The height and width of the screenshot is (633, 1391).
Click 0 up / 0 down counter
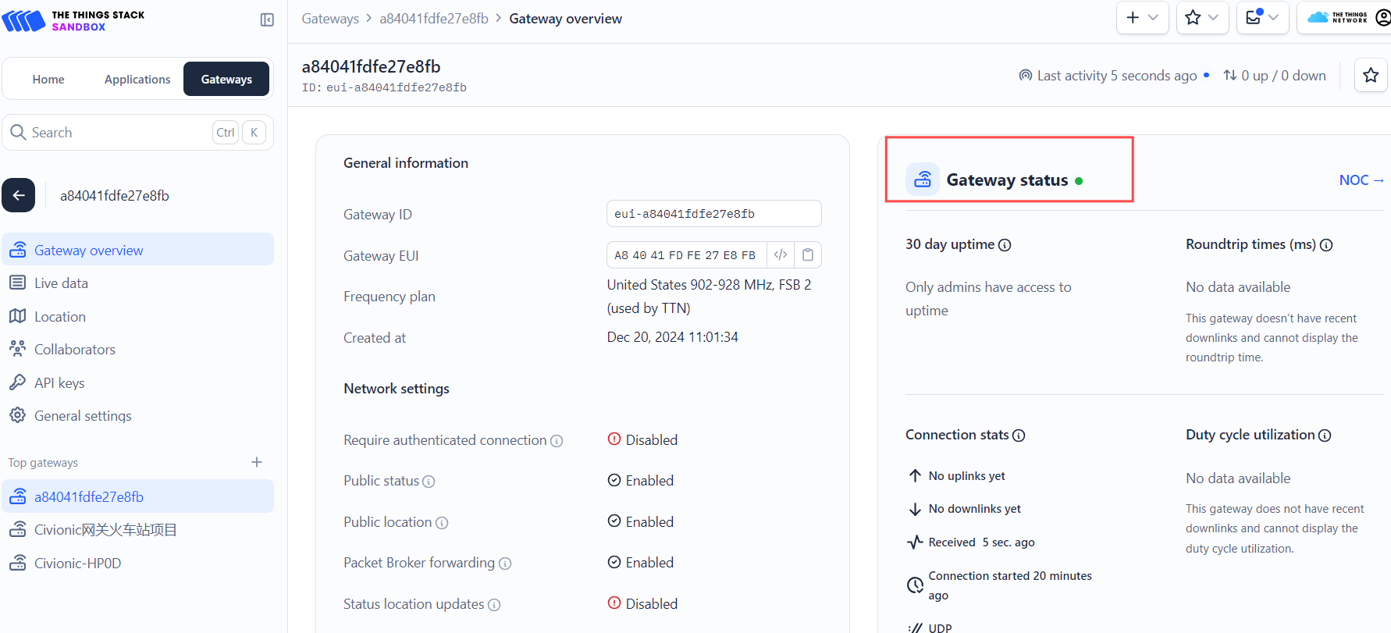coord(1275,76)
